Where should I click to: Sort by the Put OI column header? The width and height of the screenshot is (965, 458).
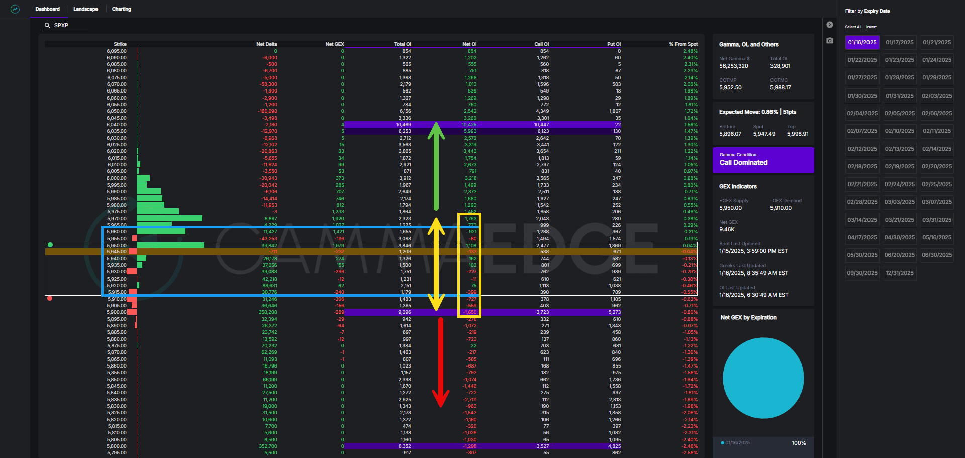614,44
